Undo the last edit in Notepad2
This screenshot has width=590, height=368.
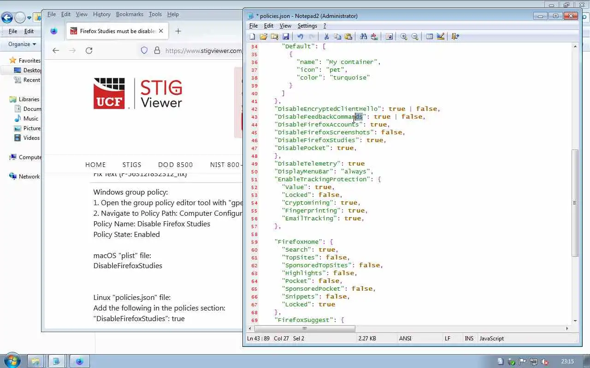point(300,36)
